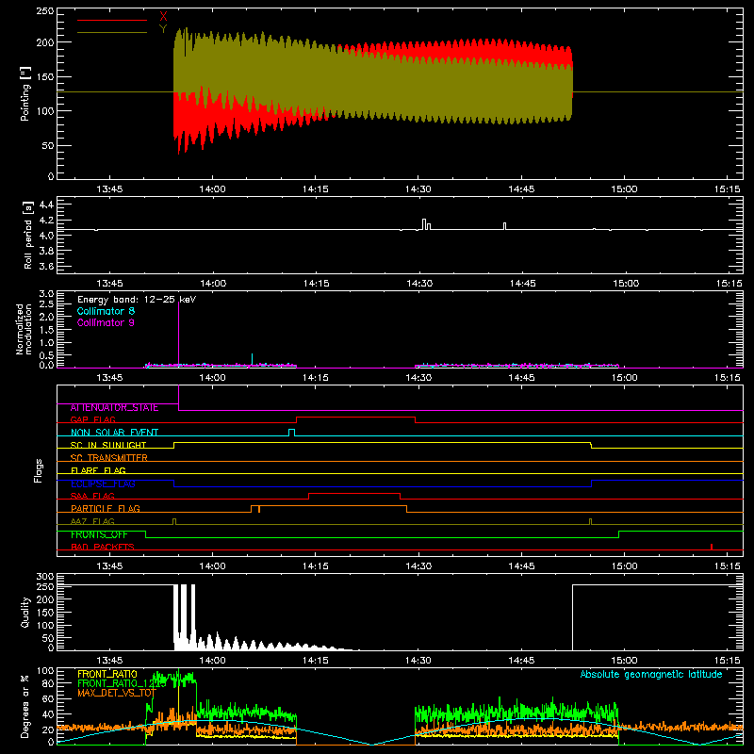Click the Degrees or % axis label
The image size is (754, 754).
25,706
